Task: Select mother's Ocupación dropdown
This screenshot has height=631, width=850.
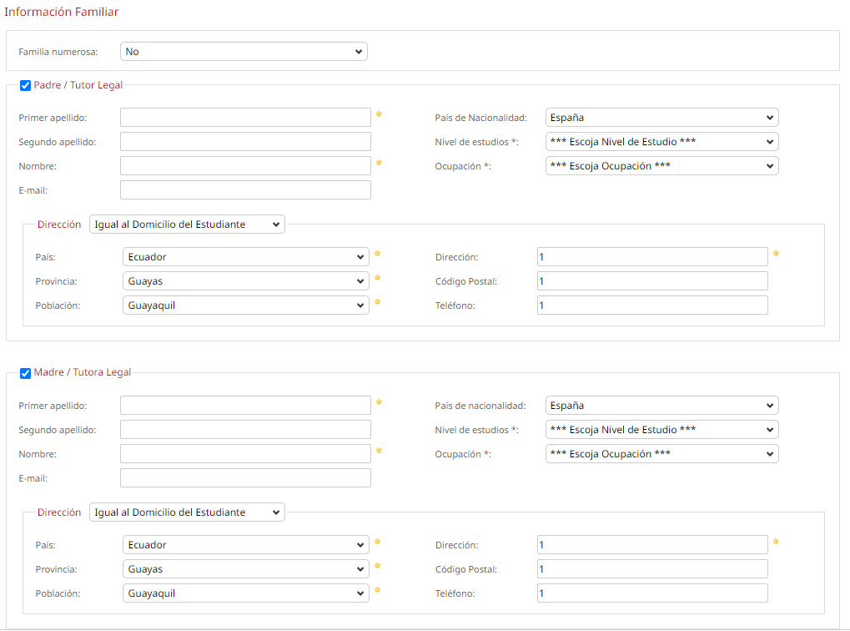Action: point(661,454)
